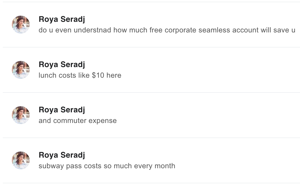Click the Roya Seradj name above the subway pass message

pos(62,155)
